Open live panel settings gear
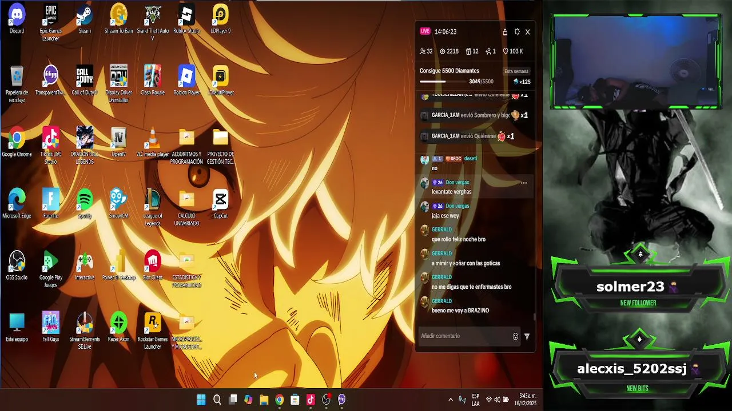732x411 pixels. (517, 32)
